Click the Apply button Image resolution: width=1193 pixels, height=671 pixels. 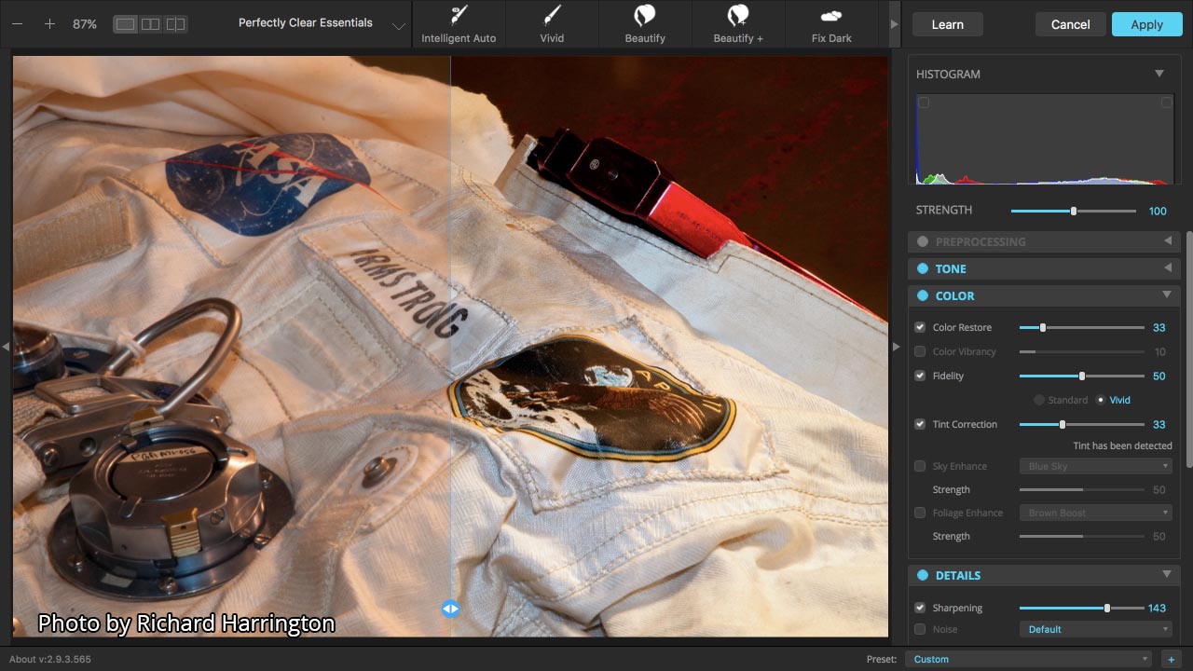click(x=1146, y=24)
